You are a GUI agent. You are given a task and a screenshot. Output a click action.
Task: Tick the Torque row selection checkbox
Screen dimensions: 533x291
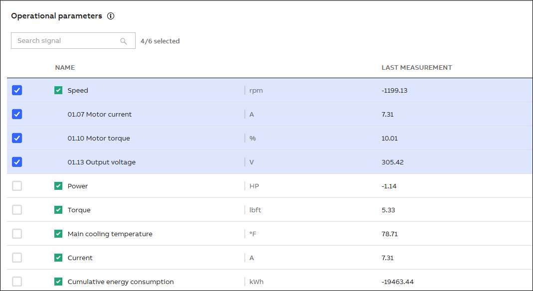coord(17,210)
